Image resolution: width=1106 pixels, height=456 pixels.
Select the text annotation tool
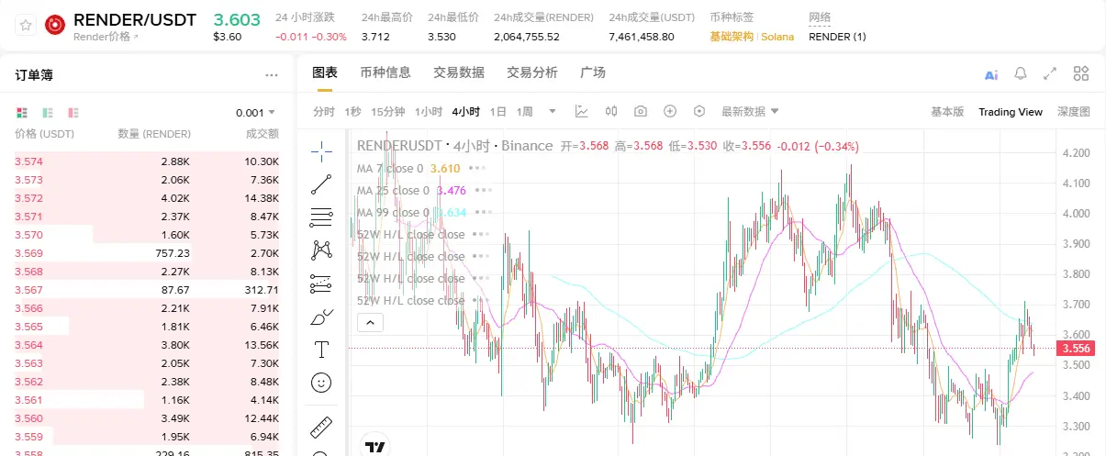[321, 350]
